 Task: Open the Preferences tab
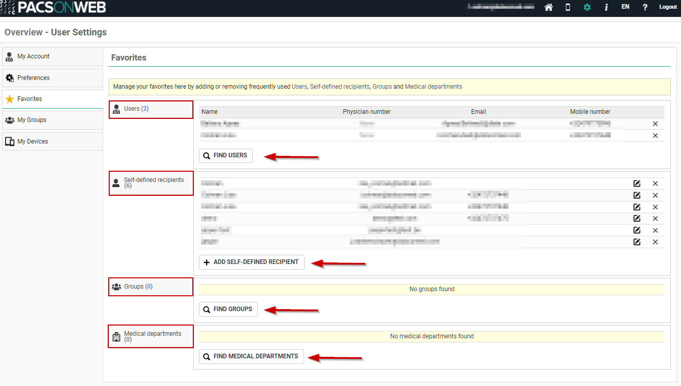click(52, 78)
